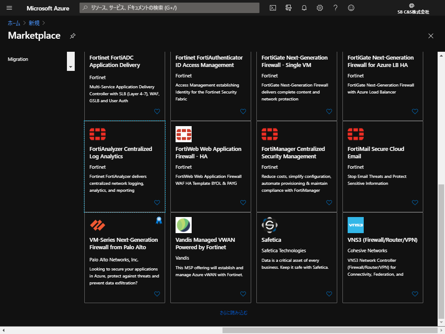Click Cohesive Networks publisher text
This screenshot has height=334, width=445.
point(367,250)
